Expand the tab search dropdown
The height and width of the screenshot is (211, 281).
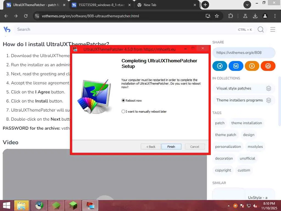247,5
